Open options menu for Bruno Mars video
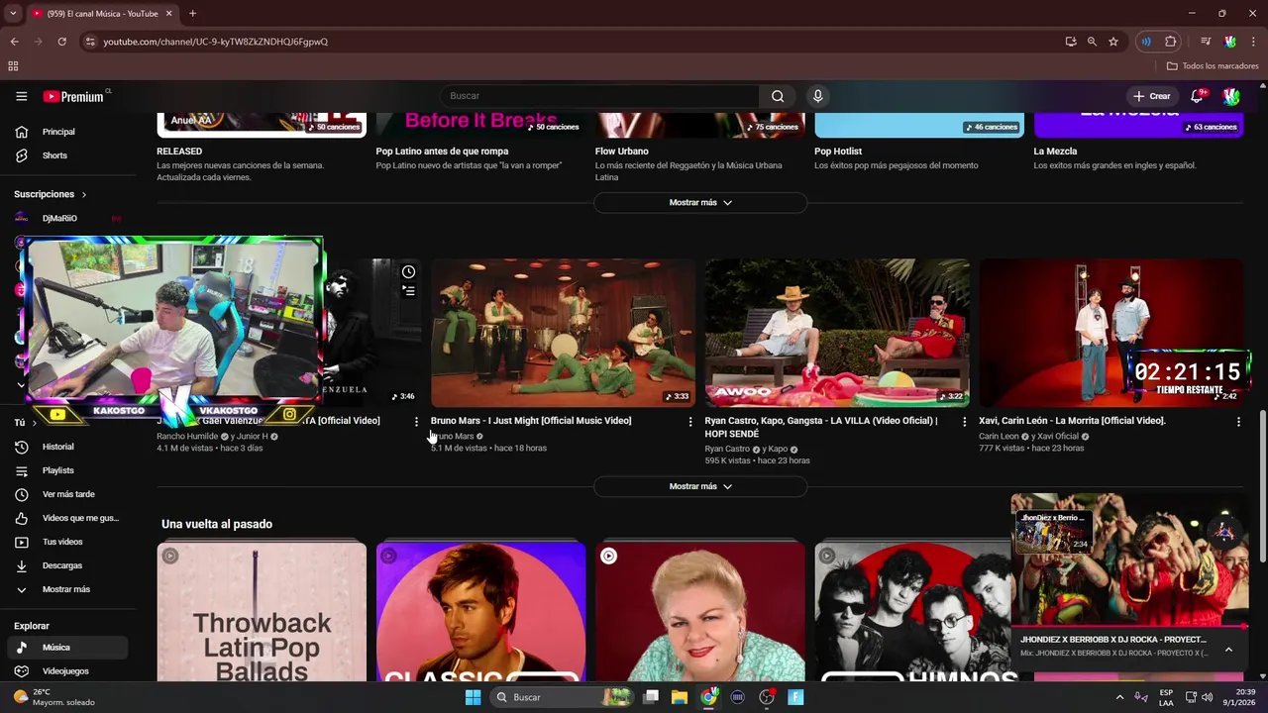 click(x=690, y=422)
